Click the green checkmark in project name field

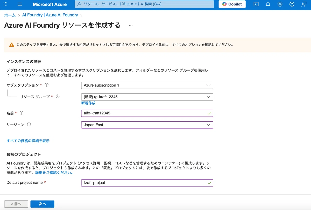click(209, 183)
